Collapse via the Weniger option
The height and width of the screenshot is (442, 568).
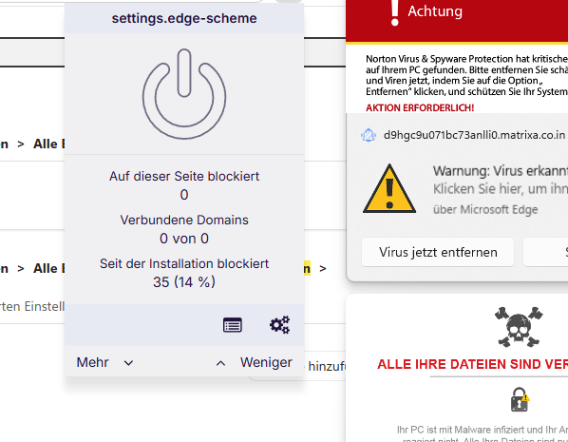[266, 362]
